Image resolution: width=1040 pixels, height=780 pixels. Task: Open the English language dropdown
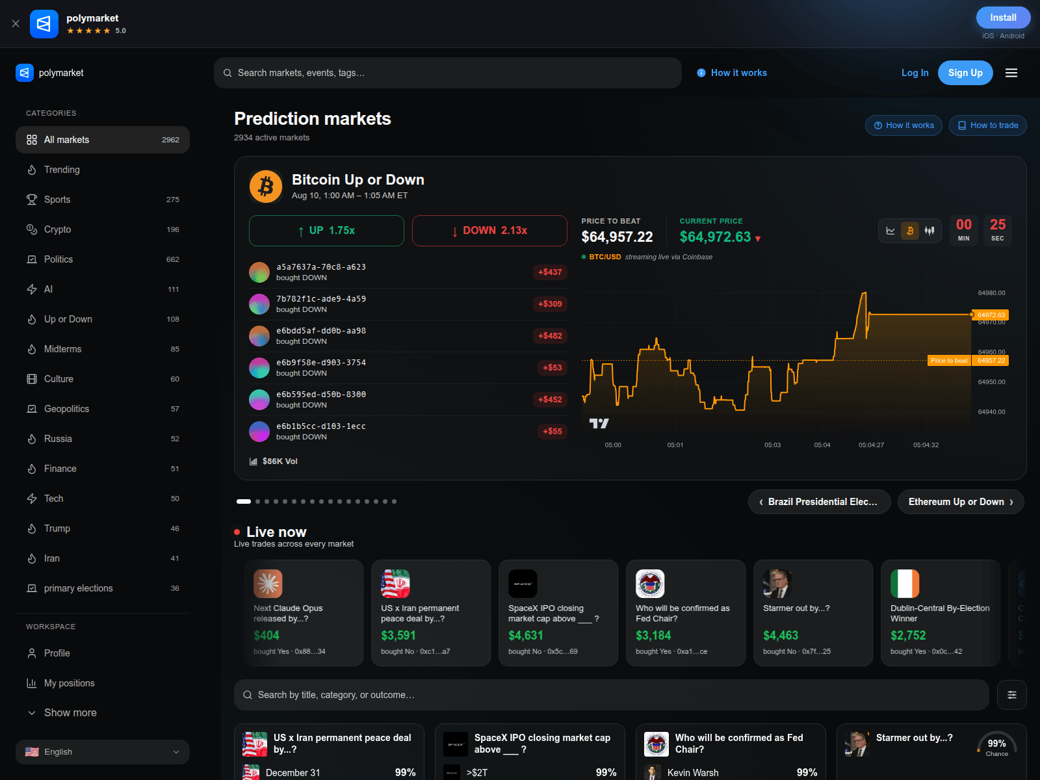103,752
